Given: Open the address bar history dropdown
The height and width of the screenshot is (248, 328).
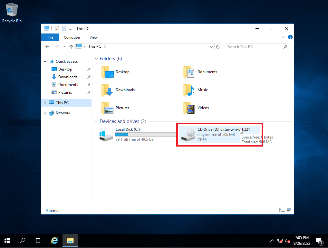Looking at the screenshot, I should 211,47.
